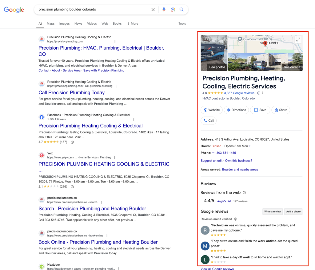Click info icon next to Reviews from the web

244,193
